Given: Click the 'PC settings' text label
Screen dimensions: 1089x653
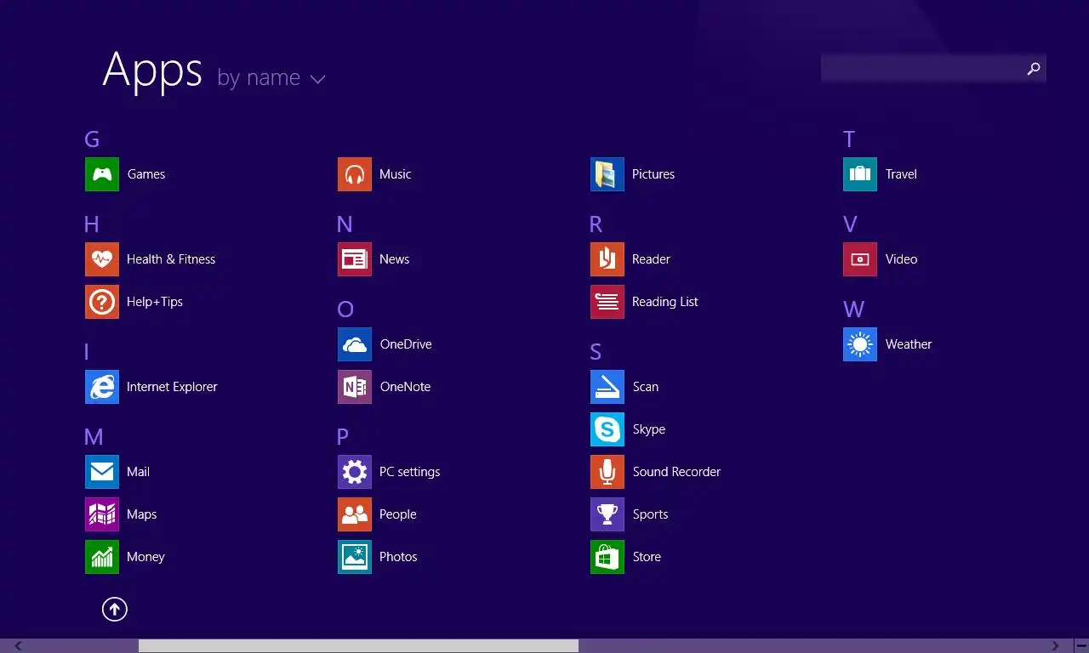Looking at the screenshot, I should pyautogui.click(x=410, y=472).
